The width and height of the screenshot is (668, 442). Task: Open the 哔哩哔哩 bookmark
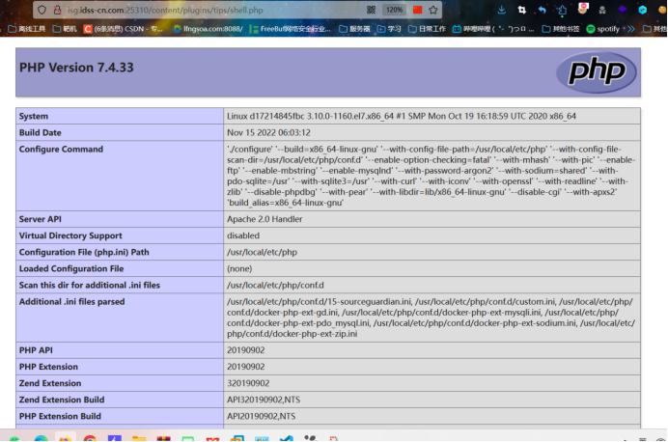point(493,29)
